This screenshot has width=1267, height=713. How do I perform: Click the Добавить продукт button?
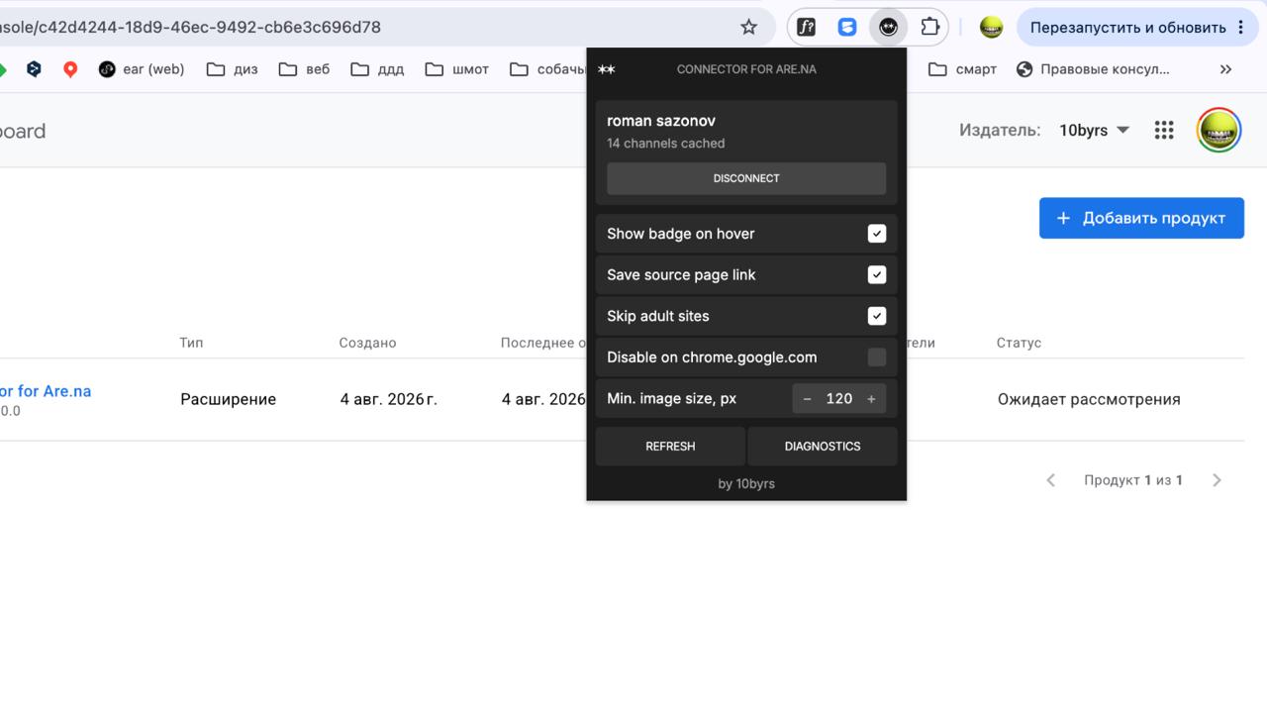point(1141,218)
